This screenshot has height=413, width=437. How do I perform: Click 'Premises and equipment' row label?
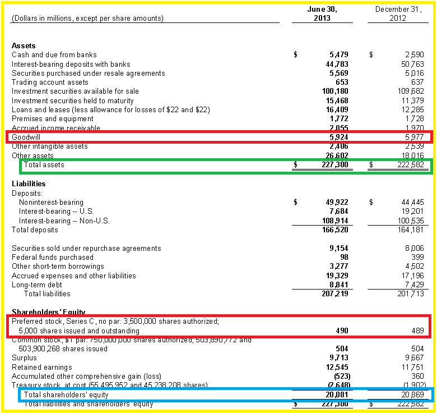coord(53,119)
